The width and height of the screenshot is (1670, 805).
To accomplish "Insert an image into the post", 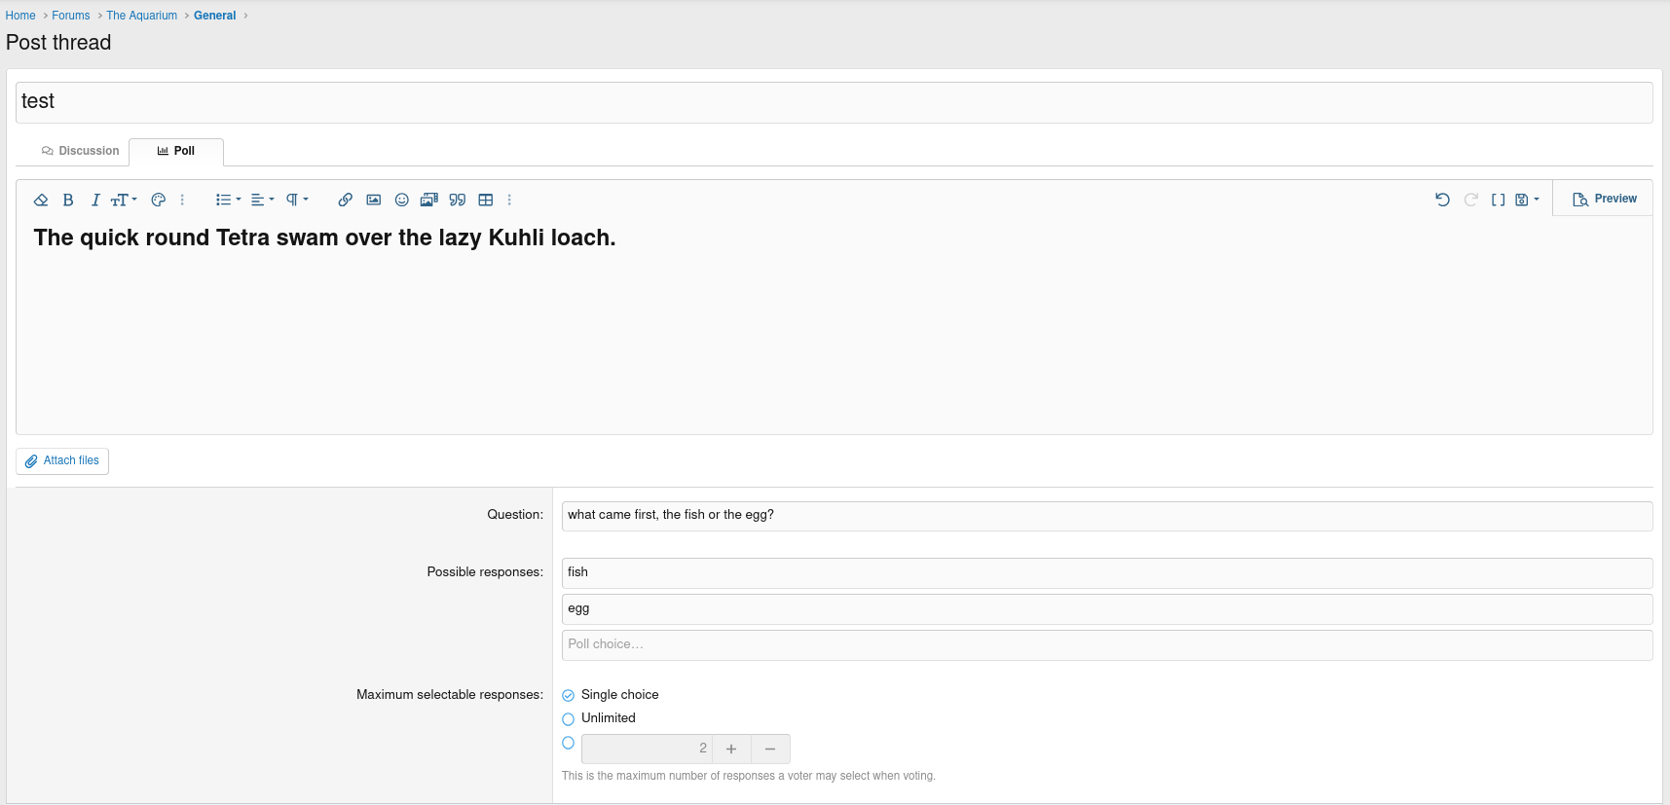I will (373, 200).
